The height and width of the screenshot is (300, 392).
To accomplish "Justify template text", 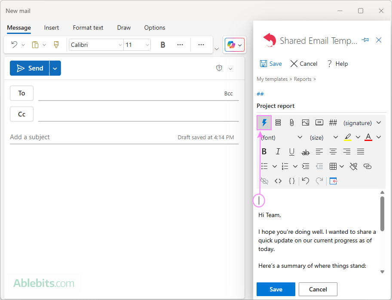I will pos(361,151).
